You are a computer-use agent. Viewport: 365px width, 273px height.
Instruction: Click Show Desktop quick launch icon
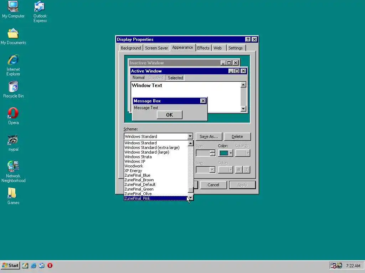click(25, 266)
